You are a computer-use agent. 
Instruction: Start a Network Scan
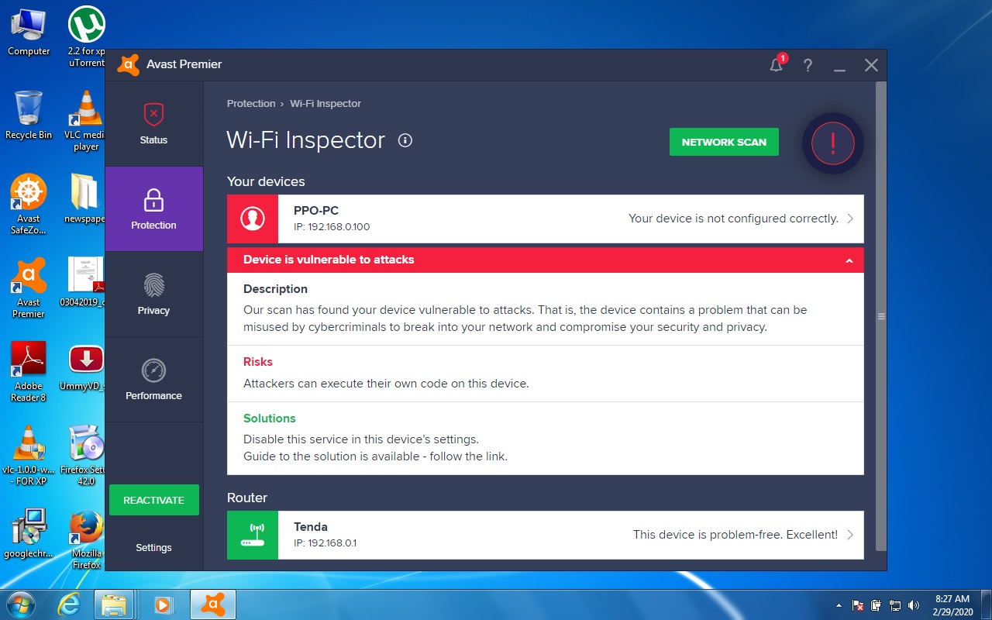coord(724,142)
